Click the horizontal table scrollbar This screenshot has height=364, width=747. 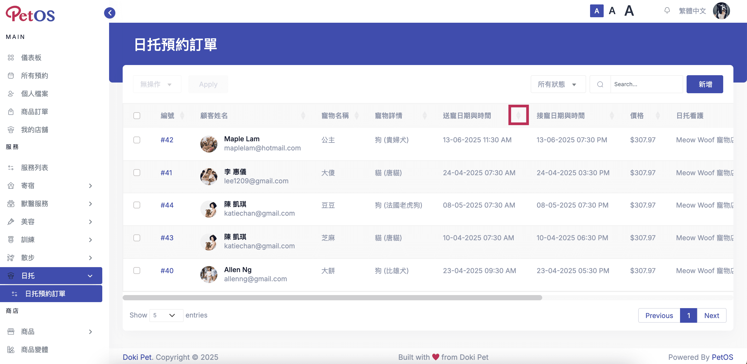point(332,298)
